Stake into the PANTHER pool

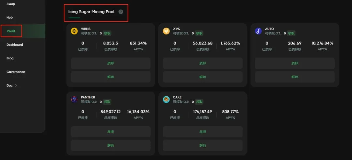pos(110,132)
